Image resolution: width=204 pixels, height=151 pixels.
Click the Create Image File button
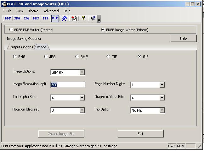pos(61,134)
